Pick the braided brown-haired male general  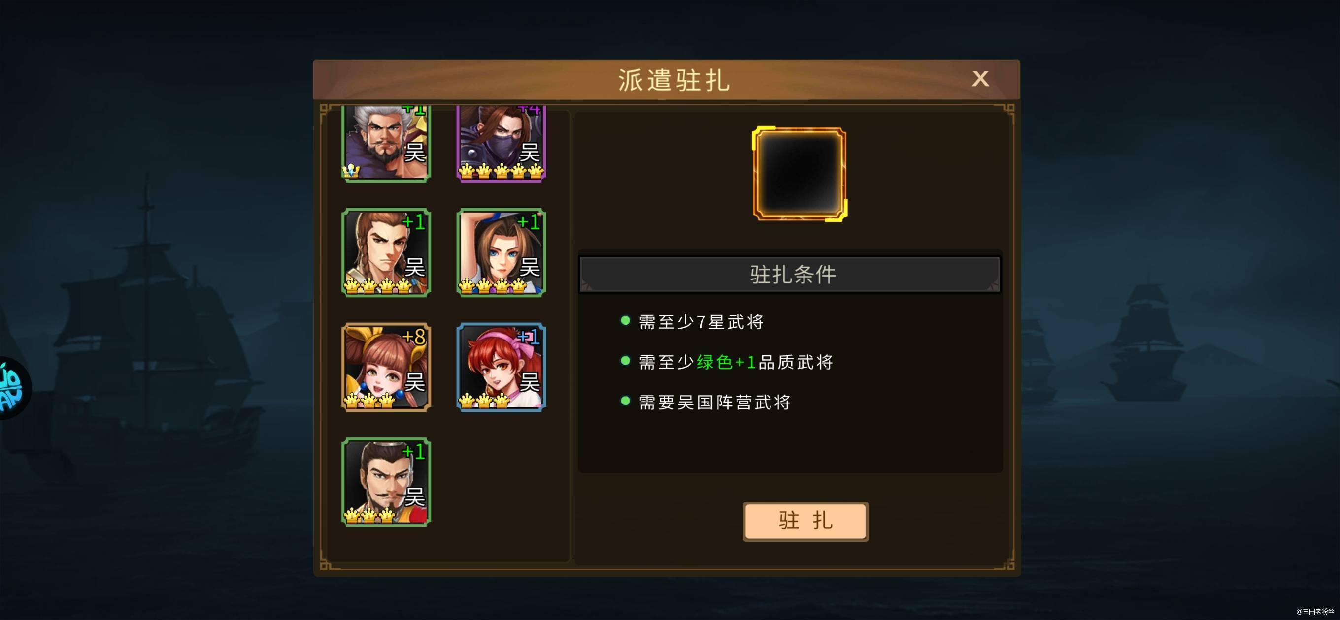[386, 252]
